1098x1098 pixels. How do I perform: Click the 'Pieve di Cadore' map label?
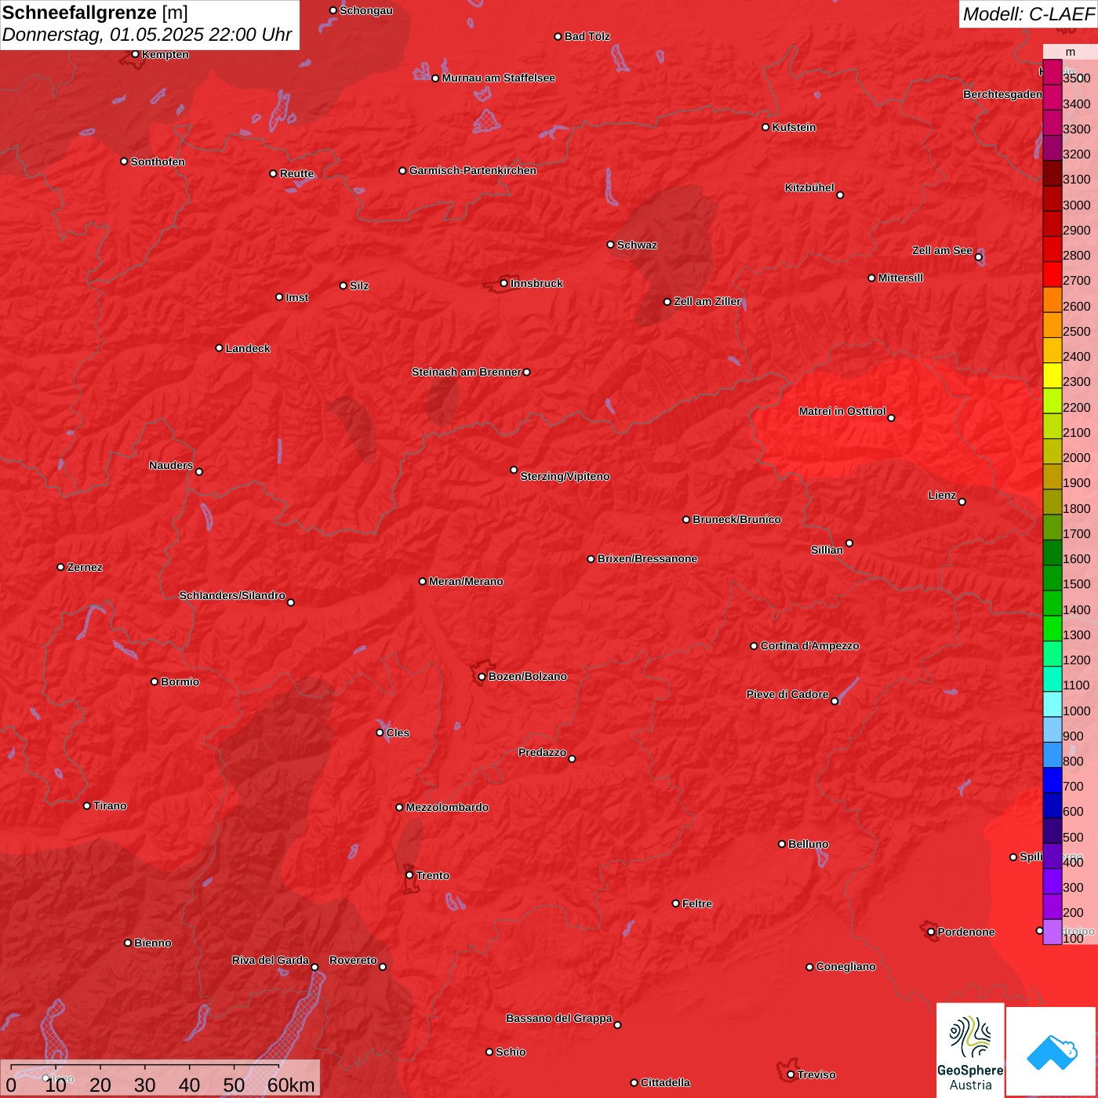(787, 694)
